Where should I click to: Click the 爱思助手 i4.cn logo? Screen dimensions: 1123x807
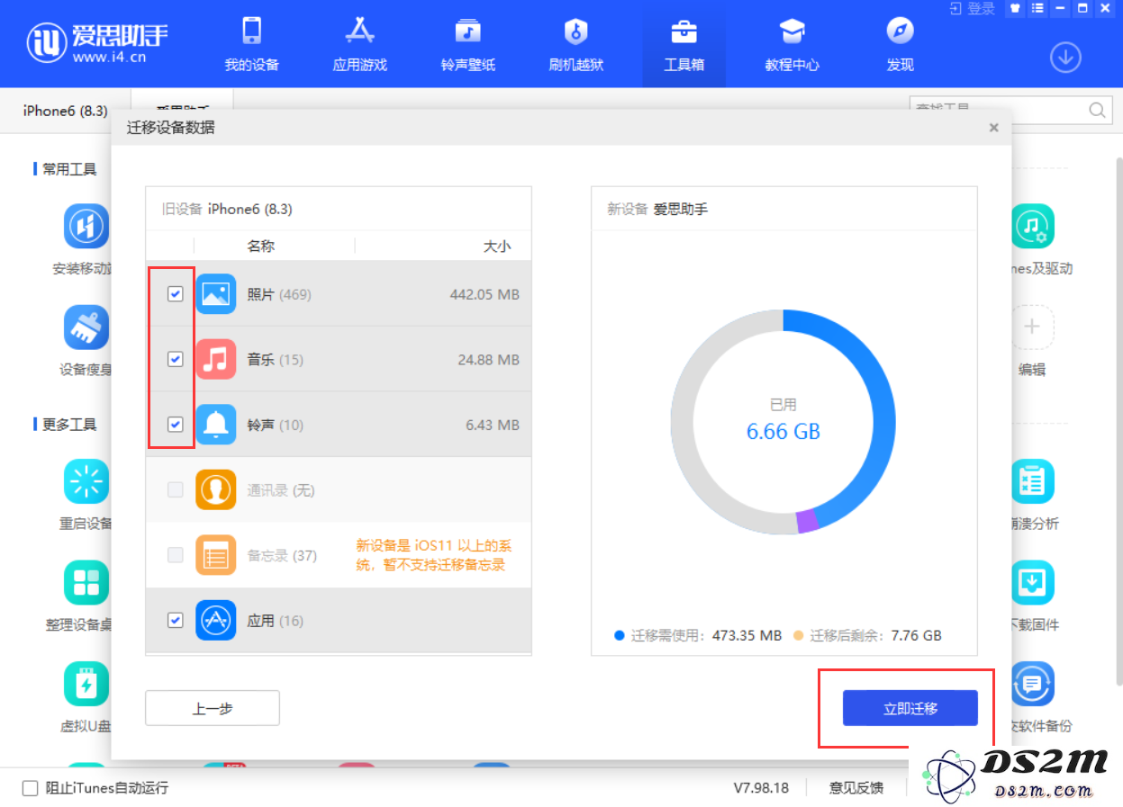[x=97, y=42]
